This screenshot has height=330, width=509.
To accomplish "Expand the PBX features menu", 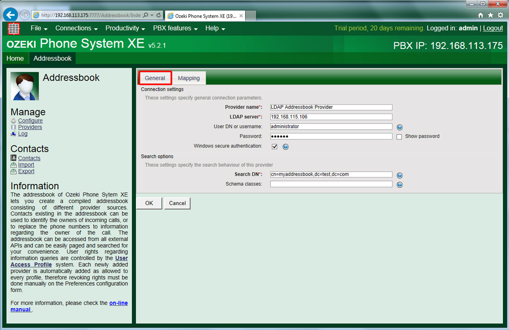I will point(175,28).
